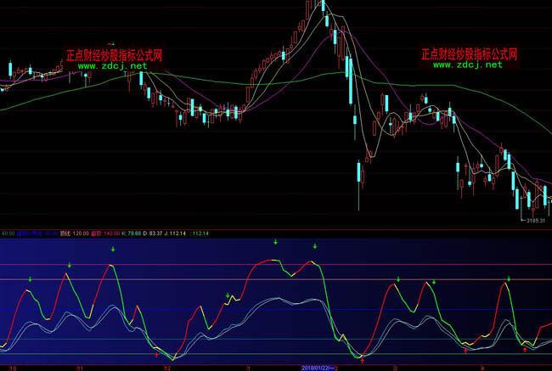Image resolution: width=552 pixels, height=371 pixels.
Task: Click the leftmost red up arrow buy signal
Action: (156, 356)
